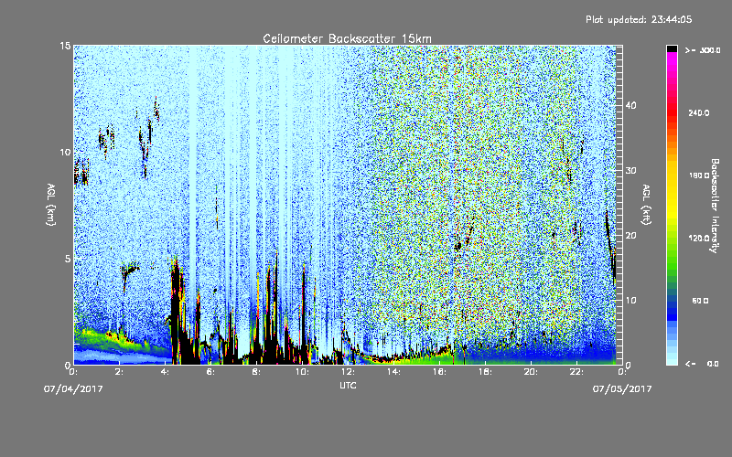Click the "30" tick on kft axis

630,170
